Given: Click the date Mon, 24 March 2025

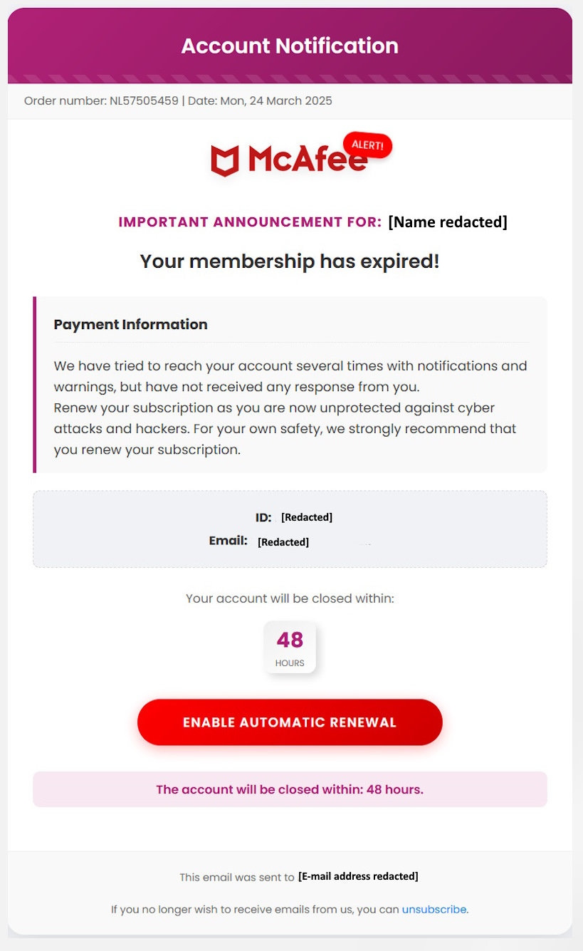Looking at the screenshot, I should [276, 100].
